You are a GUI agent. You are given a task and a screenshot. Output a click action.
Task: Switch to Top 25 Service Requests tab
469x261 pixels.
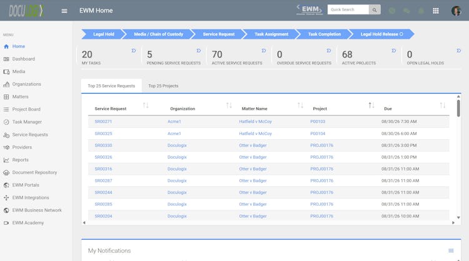[111, 86]
